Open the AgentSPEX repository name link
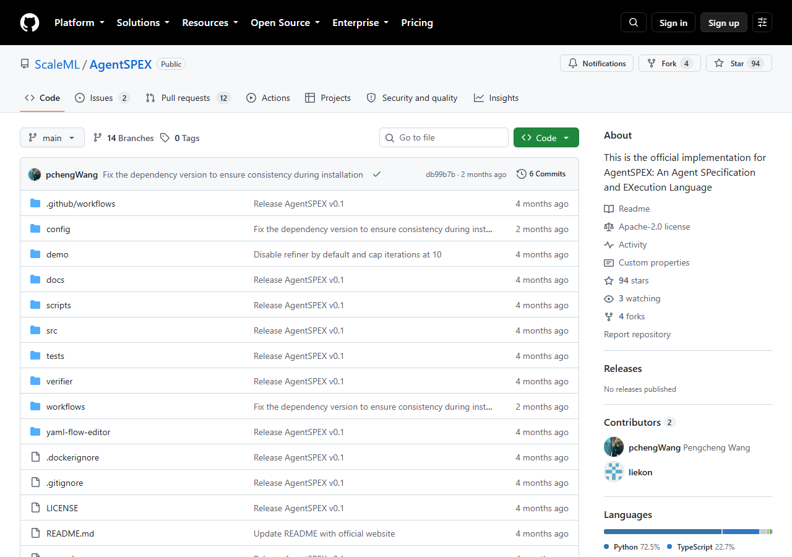The width and height of the screenshot is (792, 557). [x=121, y=64]
